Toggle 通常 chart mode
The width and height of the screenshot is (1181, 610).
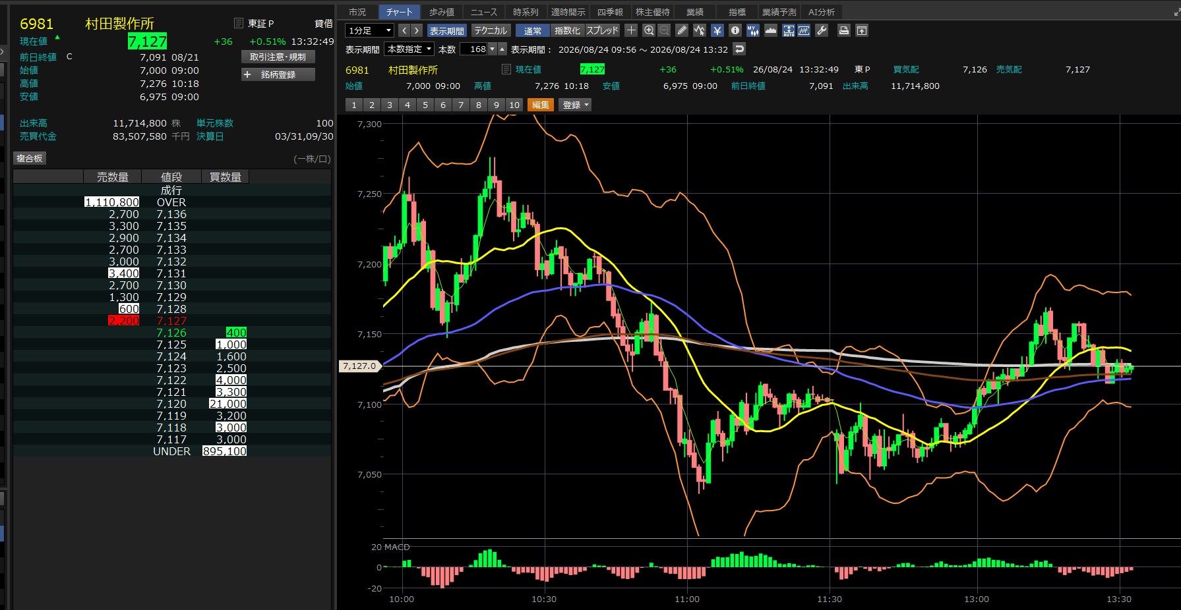[533, 30]
